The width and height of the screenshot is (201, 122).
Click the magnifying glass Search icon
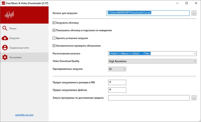[x=5, y=28]
